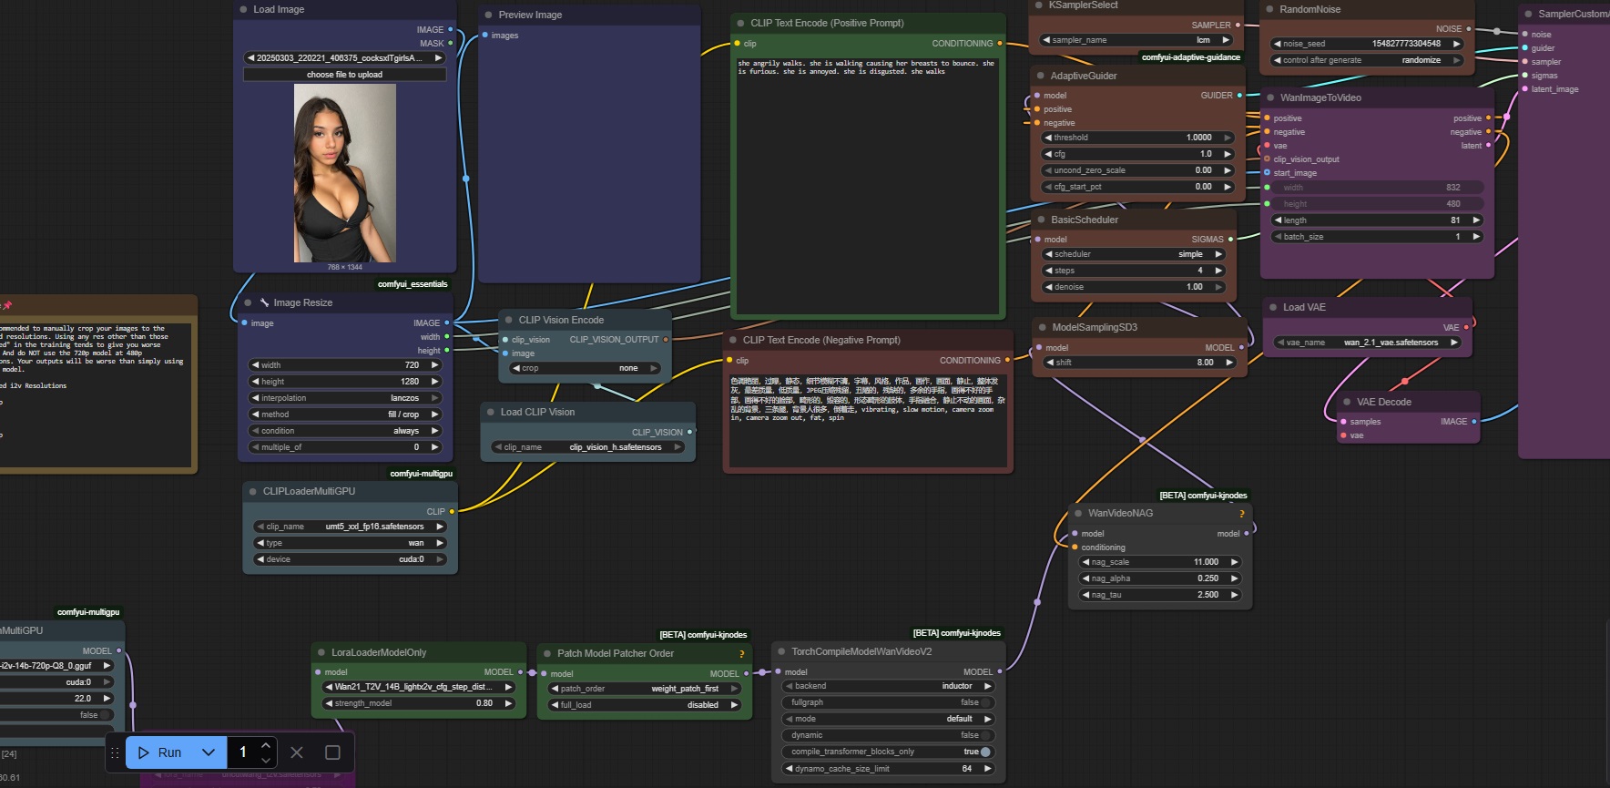Open vae_name dropdown in Load VAE
Viewport: 1610px width, 788px height.
[x=1368, y=343]
